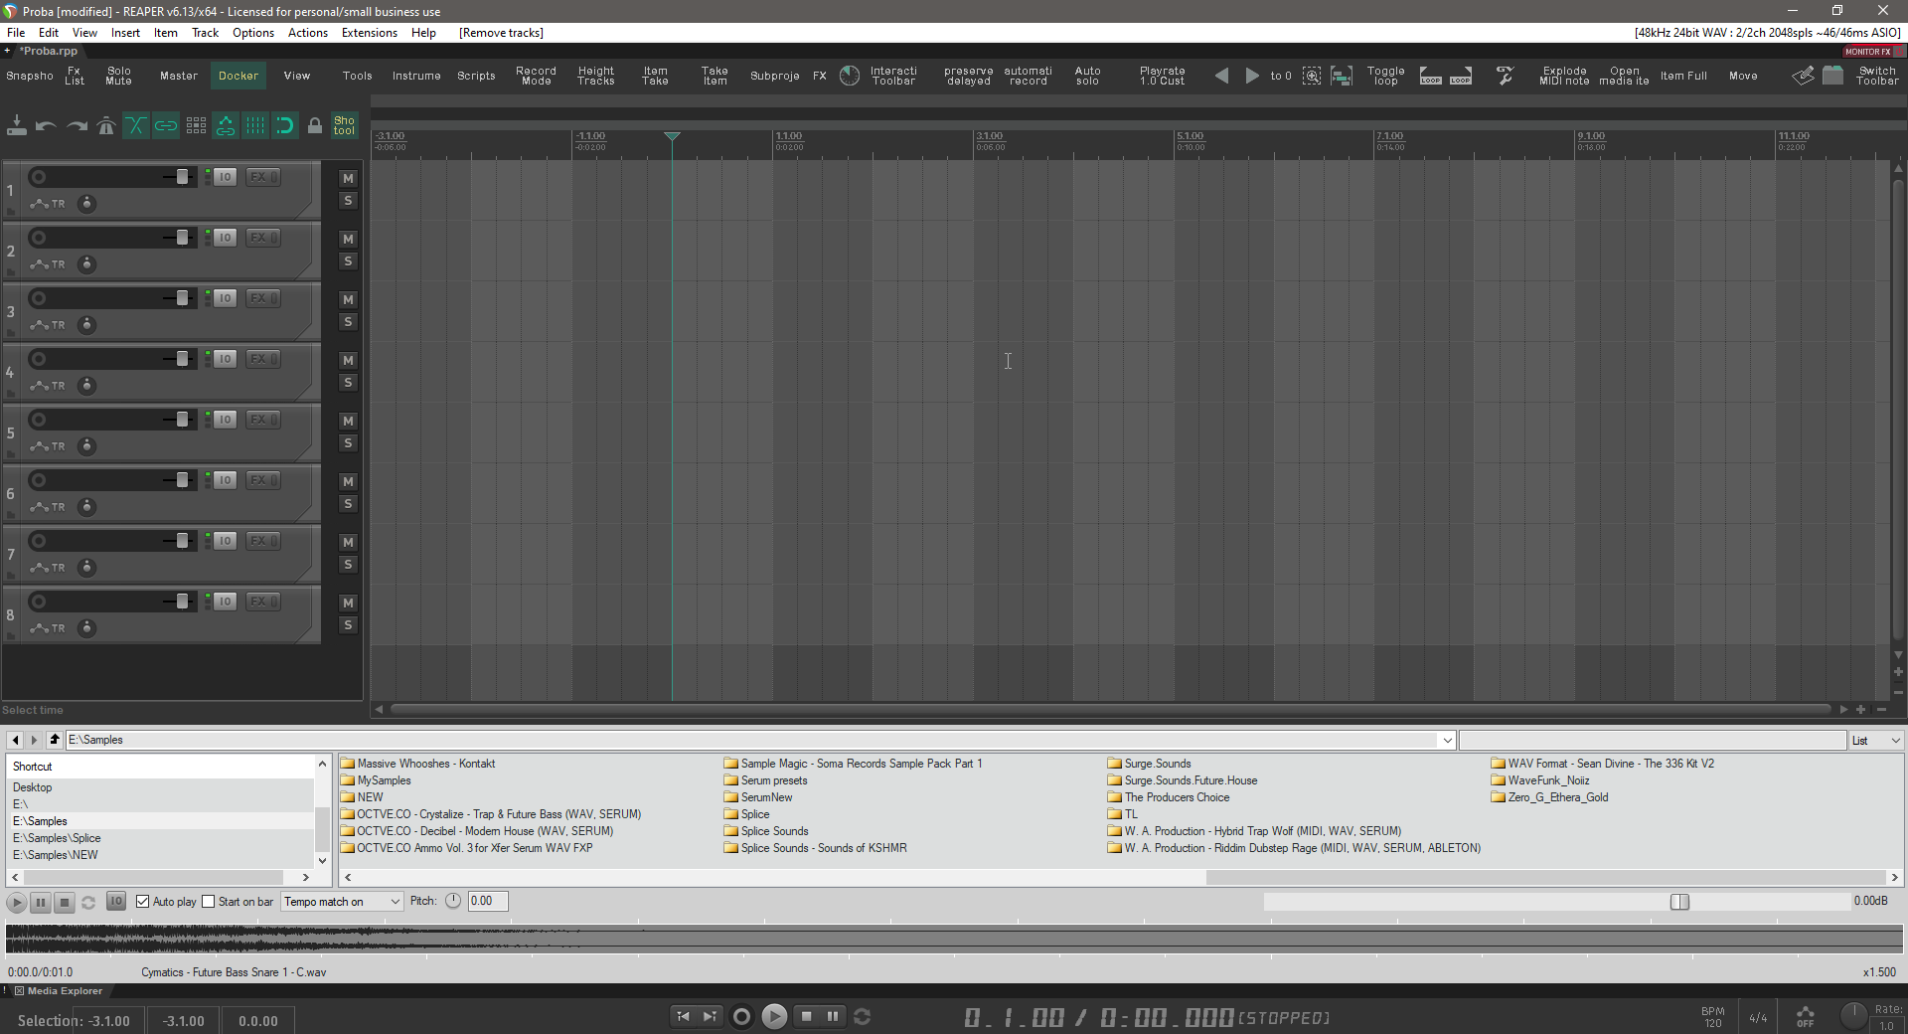
Task: Click the Switch Toolbar button
Action: click(x=1877, y=76)
